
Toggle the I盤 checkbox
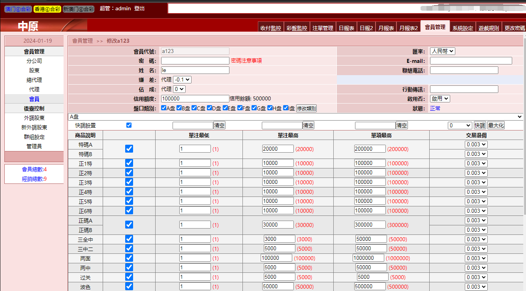(286, 108)
